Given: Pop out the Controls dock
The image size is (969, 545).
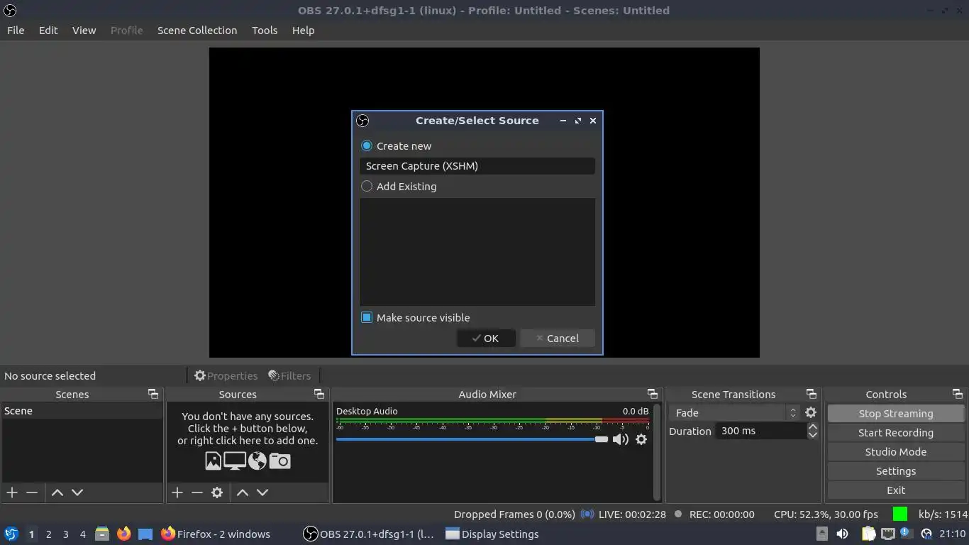Looking at the screenshot, I should point(958,394).
